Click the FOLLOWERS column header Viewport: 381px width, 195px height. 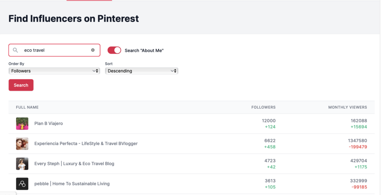tap(263, 107)
